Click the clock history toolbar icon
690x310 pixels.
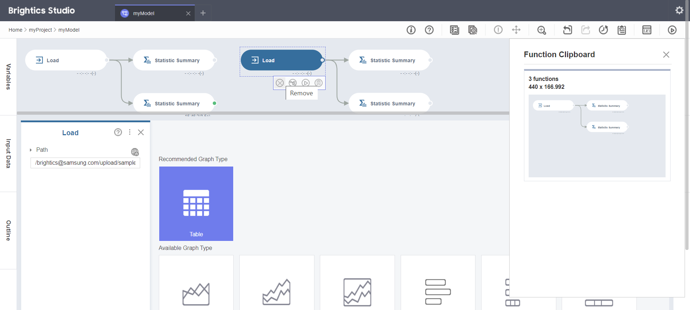[603, 30]
